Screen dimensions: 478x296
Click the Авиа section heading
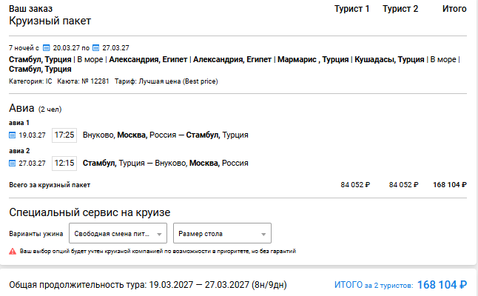21,108
